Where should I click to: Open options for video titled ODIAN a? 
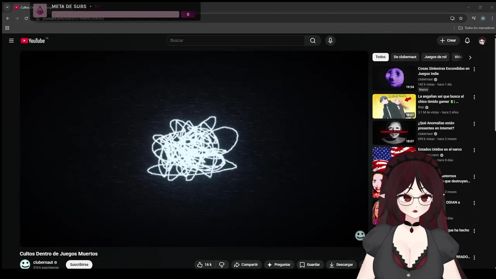474,203
